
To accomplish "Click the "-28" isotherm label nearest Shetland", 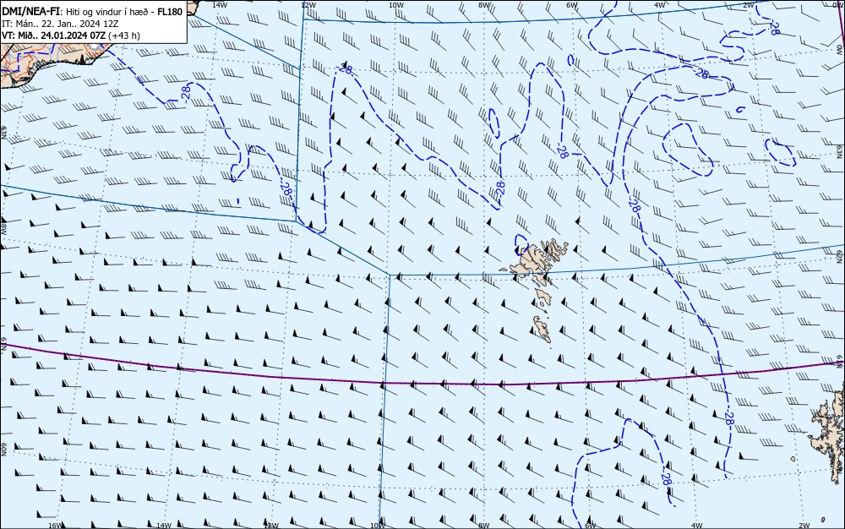I will (728, 417).
